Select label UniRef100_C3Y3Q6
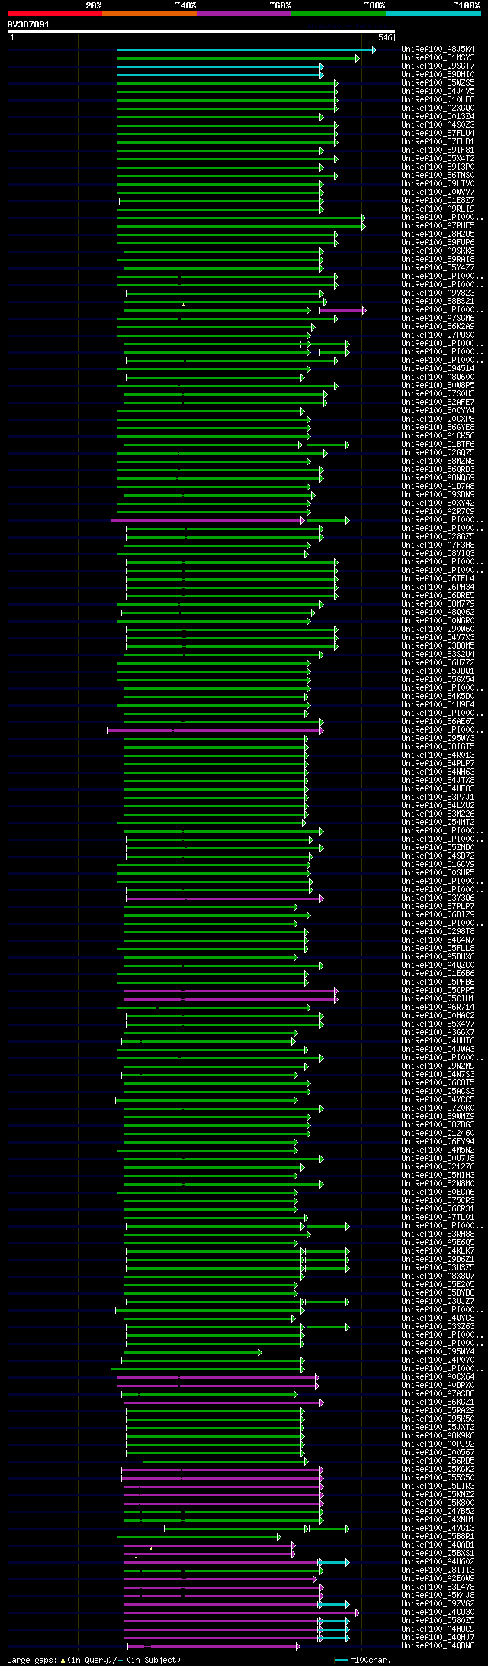Image resolution: width=488 pixels, height=1666 pixels. point(438,898)
